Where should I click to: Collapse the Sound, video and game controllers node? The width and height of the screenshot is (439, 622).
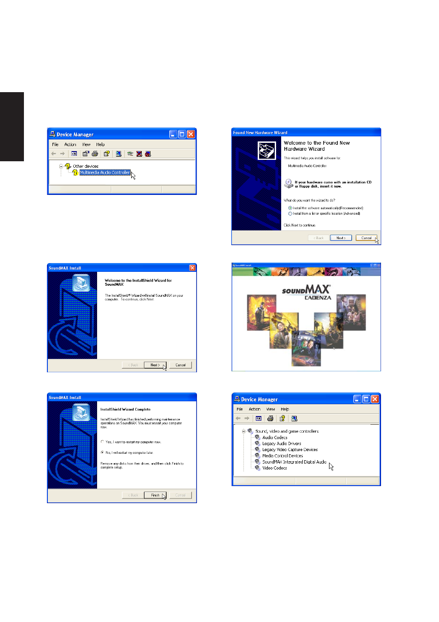click(x=243, y=431)
